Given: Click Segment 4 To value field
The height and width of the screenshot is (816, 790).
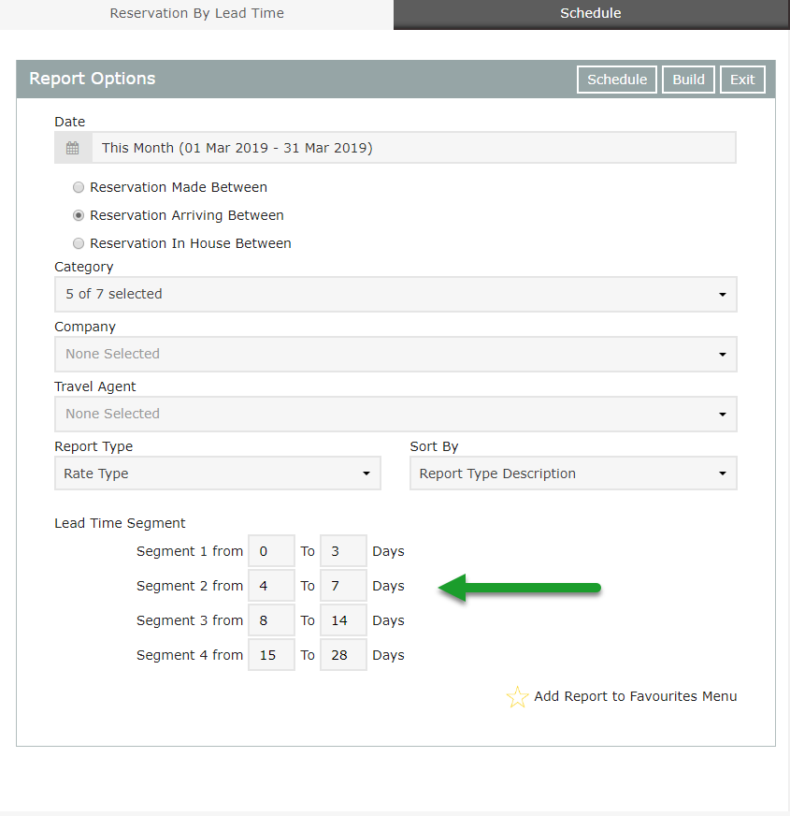Looking at the screenshot, I should (343, 655).
